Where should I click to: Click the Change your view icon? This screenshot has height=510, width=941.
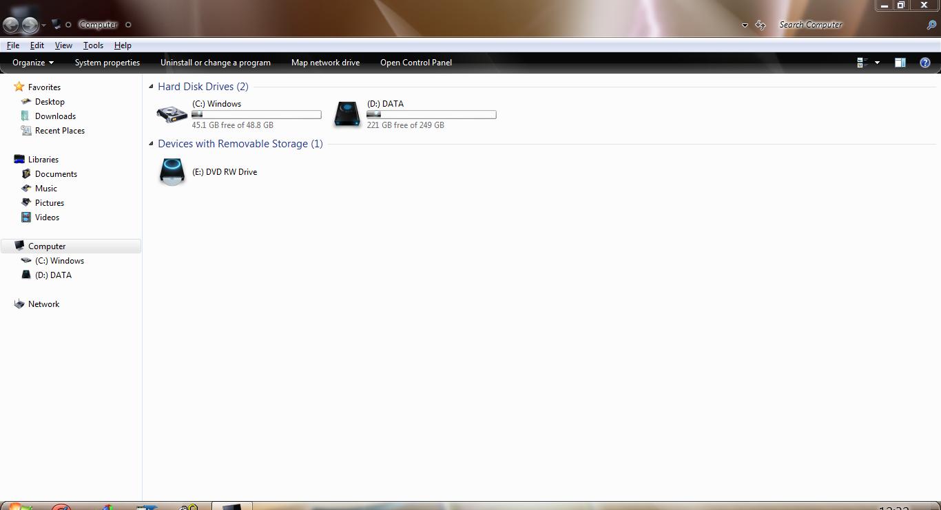[862, 63]
